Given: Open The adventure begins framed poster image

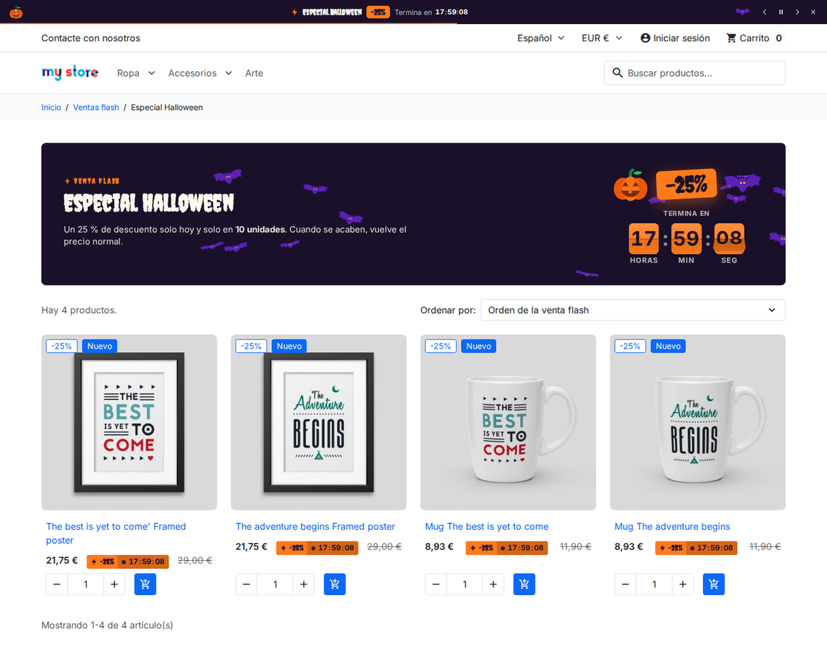Looking at the screenshot, I should coord(318,422).
